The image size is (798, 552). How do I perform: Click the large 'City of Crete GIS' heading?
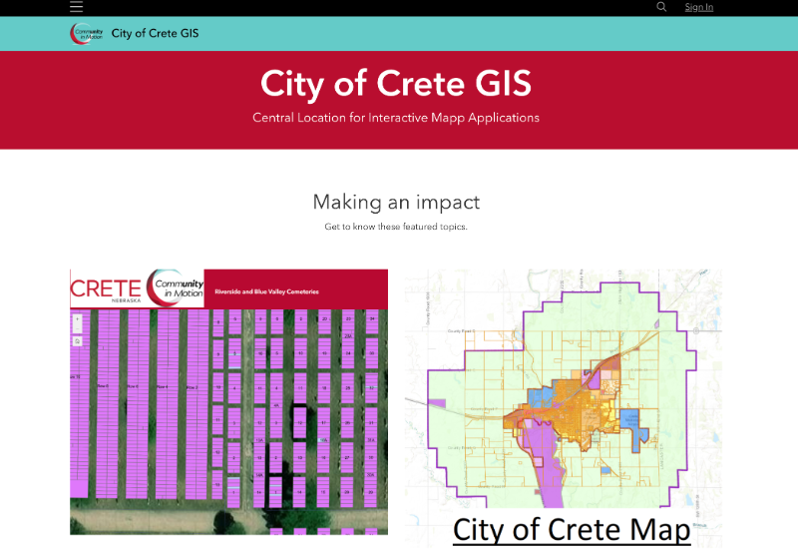pyautogui.click(x=396, y=83)
